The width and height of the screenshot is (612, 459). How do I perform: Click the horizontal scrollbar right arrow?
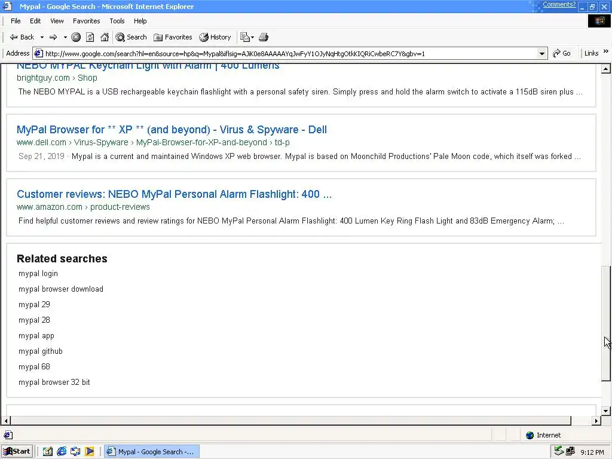click(596, 421)
